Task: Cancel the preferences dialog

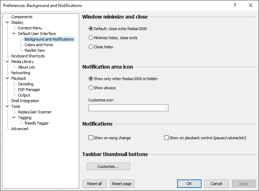Action: 216,184
